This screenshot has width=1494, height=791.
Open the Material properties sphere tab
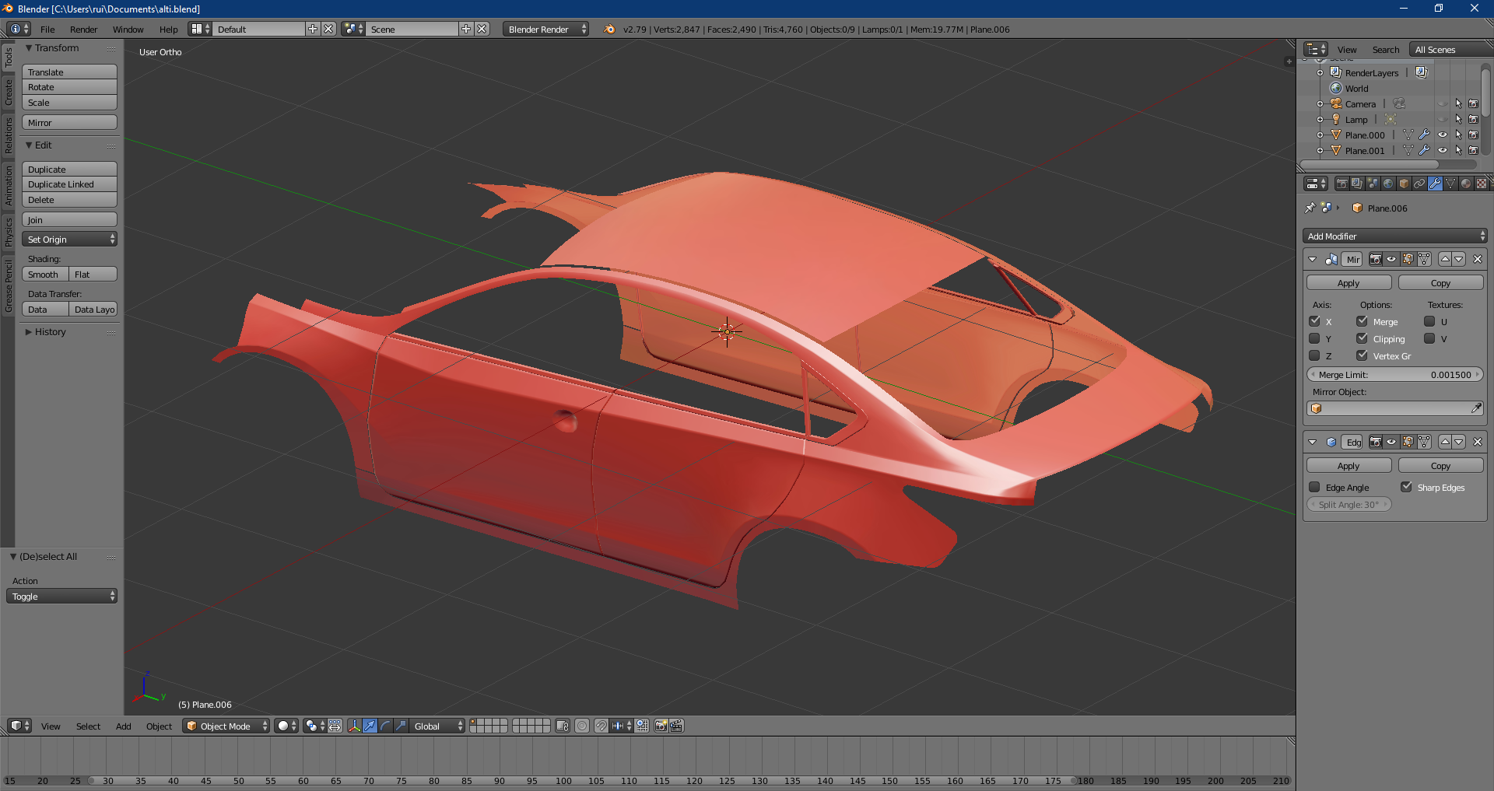coord(1466,184)
